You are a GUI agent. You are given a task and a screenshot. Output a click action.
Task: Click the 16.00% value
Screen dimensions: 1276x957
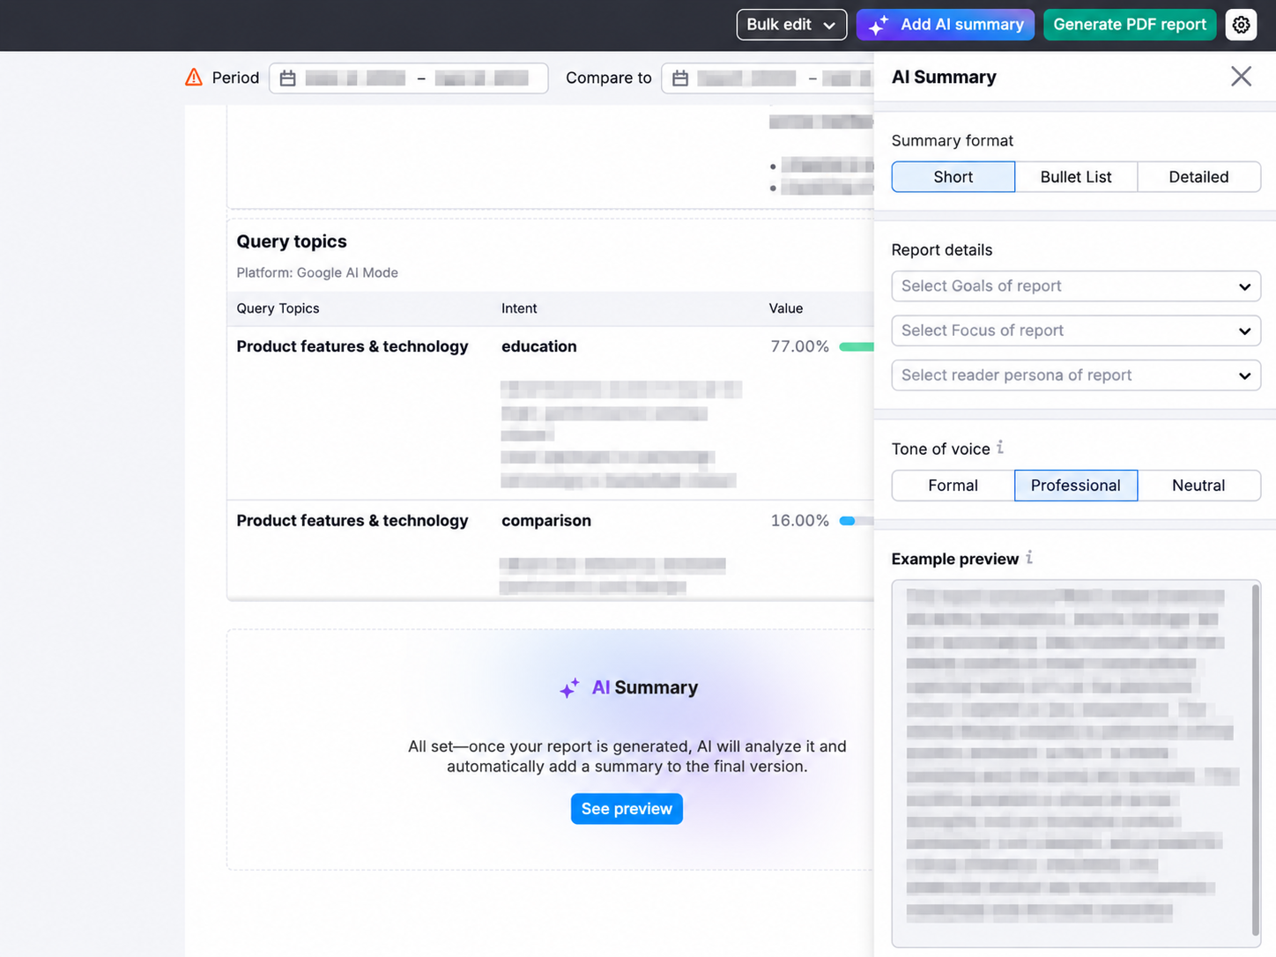click(800, 521)
